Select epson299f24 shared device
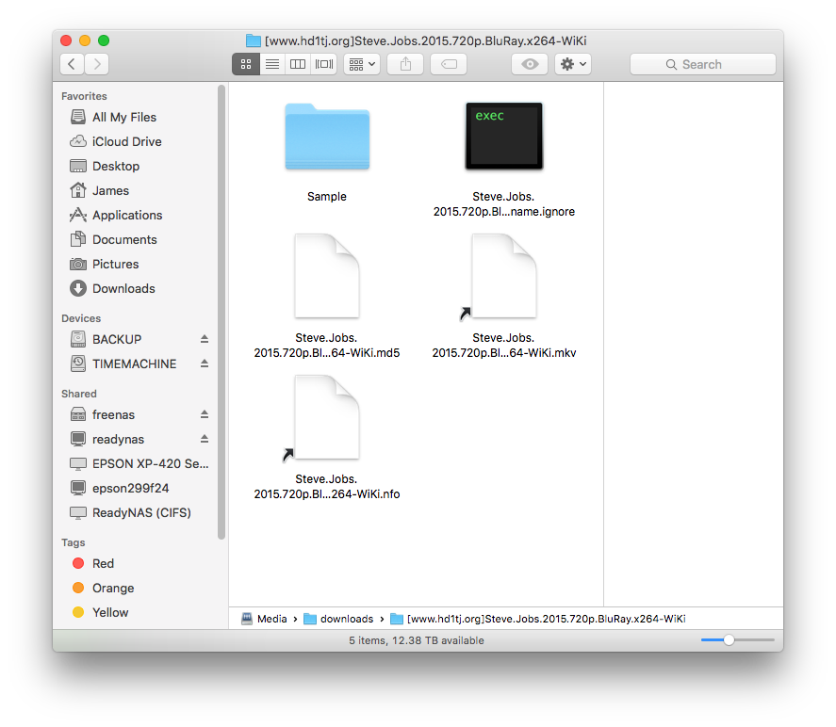The width and height of the screenshot is (836, 727). tap(120, 489)
